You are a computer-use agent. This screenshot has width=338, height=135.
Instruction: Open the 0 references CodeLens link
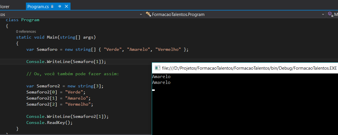(26, 32)
